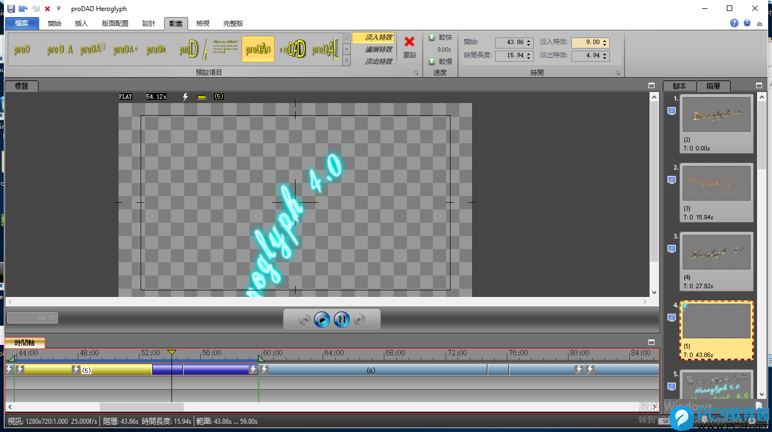This screenshot has height=432, width=772.
Task: Switch to the 插入 ribbon tab
Action: pyautogui.click(x=82, y=23)
